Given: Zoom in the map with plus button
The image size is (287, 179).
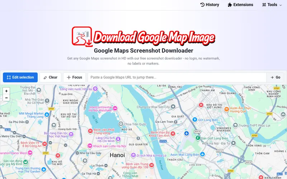Looking at the screenshot, I should coord(6,91).
